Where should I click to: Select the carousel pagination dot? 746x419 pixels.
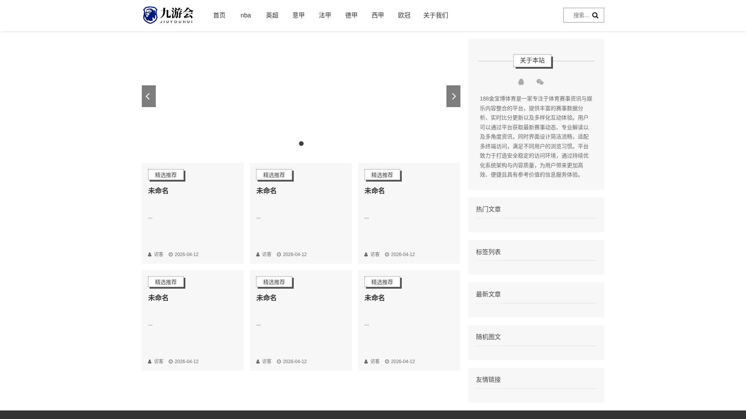click(x=301, y=144)
